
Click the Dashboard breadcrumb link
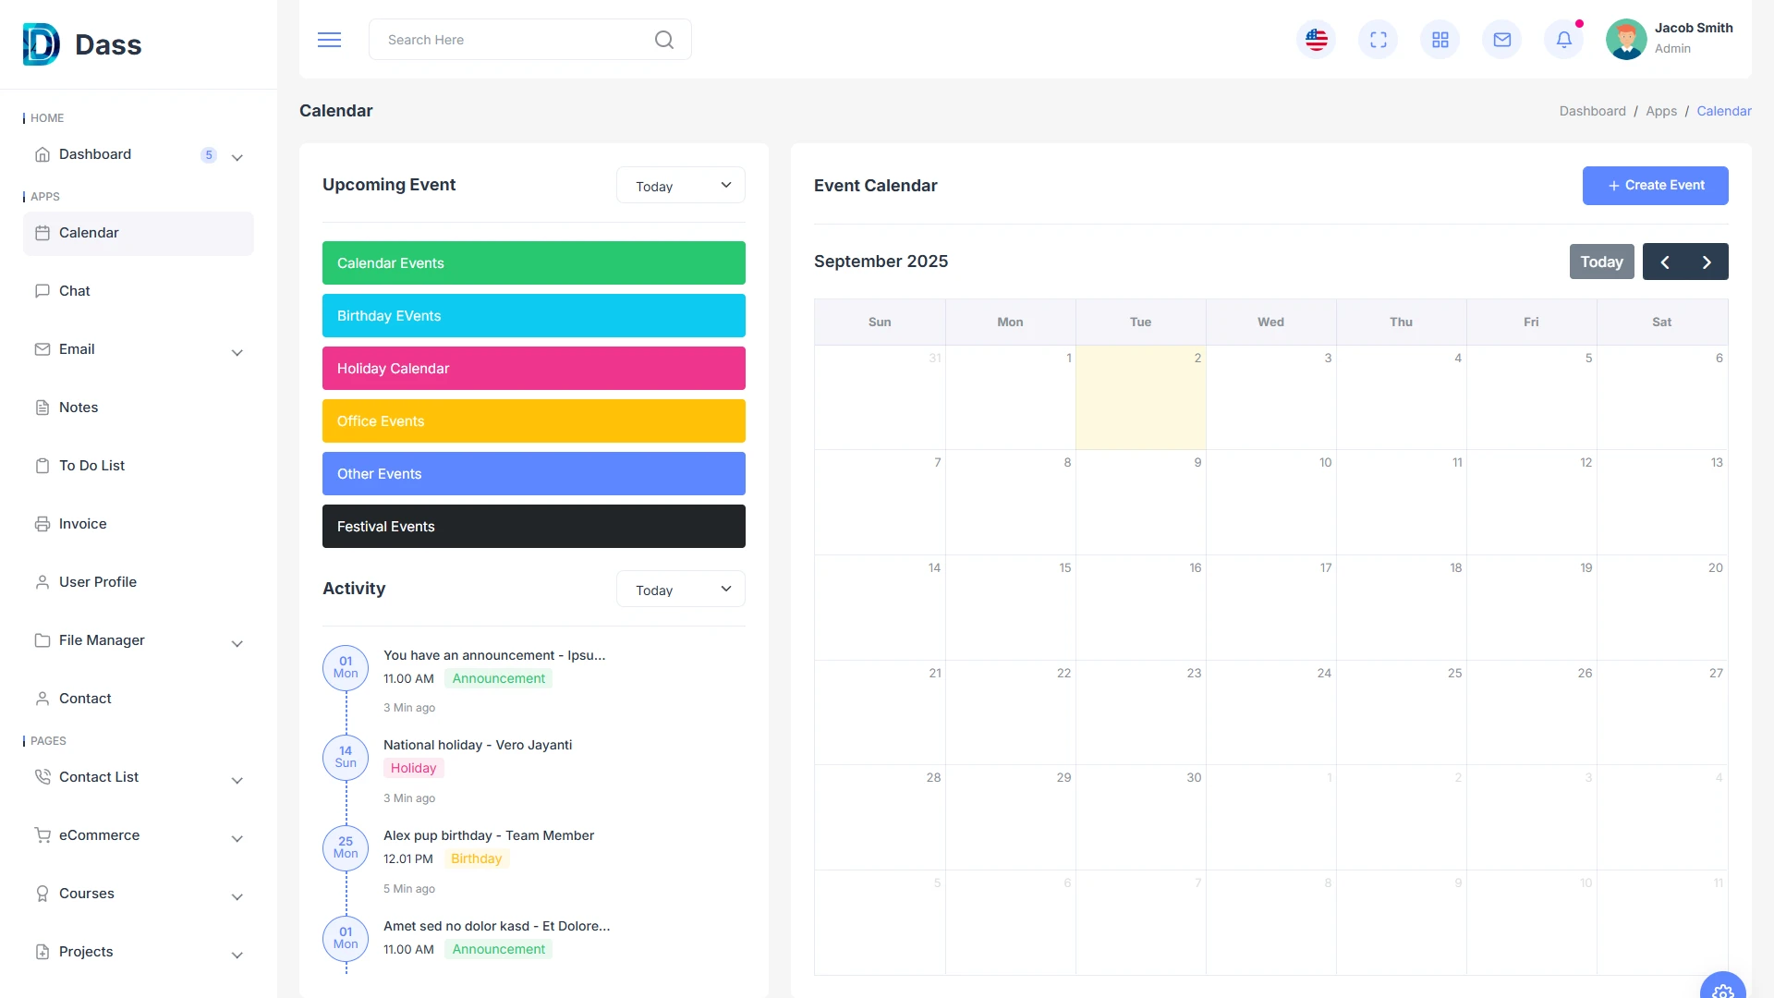[1592, 111]
